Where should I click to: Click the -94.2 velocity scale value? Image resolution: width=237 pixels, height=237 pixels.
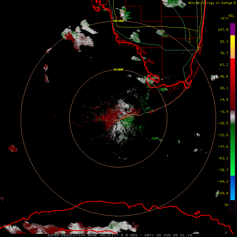[223, 182]
